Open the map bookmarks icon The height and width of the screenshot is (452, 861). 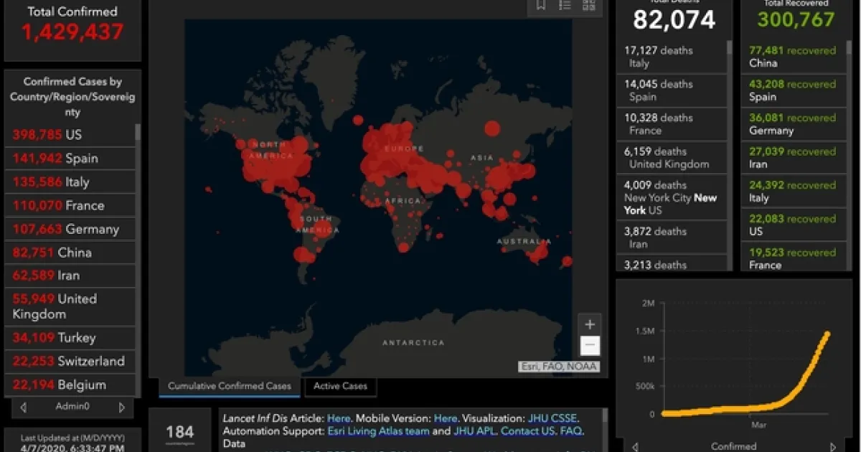point(541,6)
